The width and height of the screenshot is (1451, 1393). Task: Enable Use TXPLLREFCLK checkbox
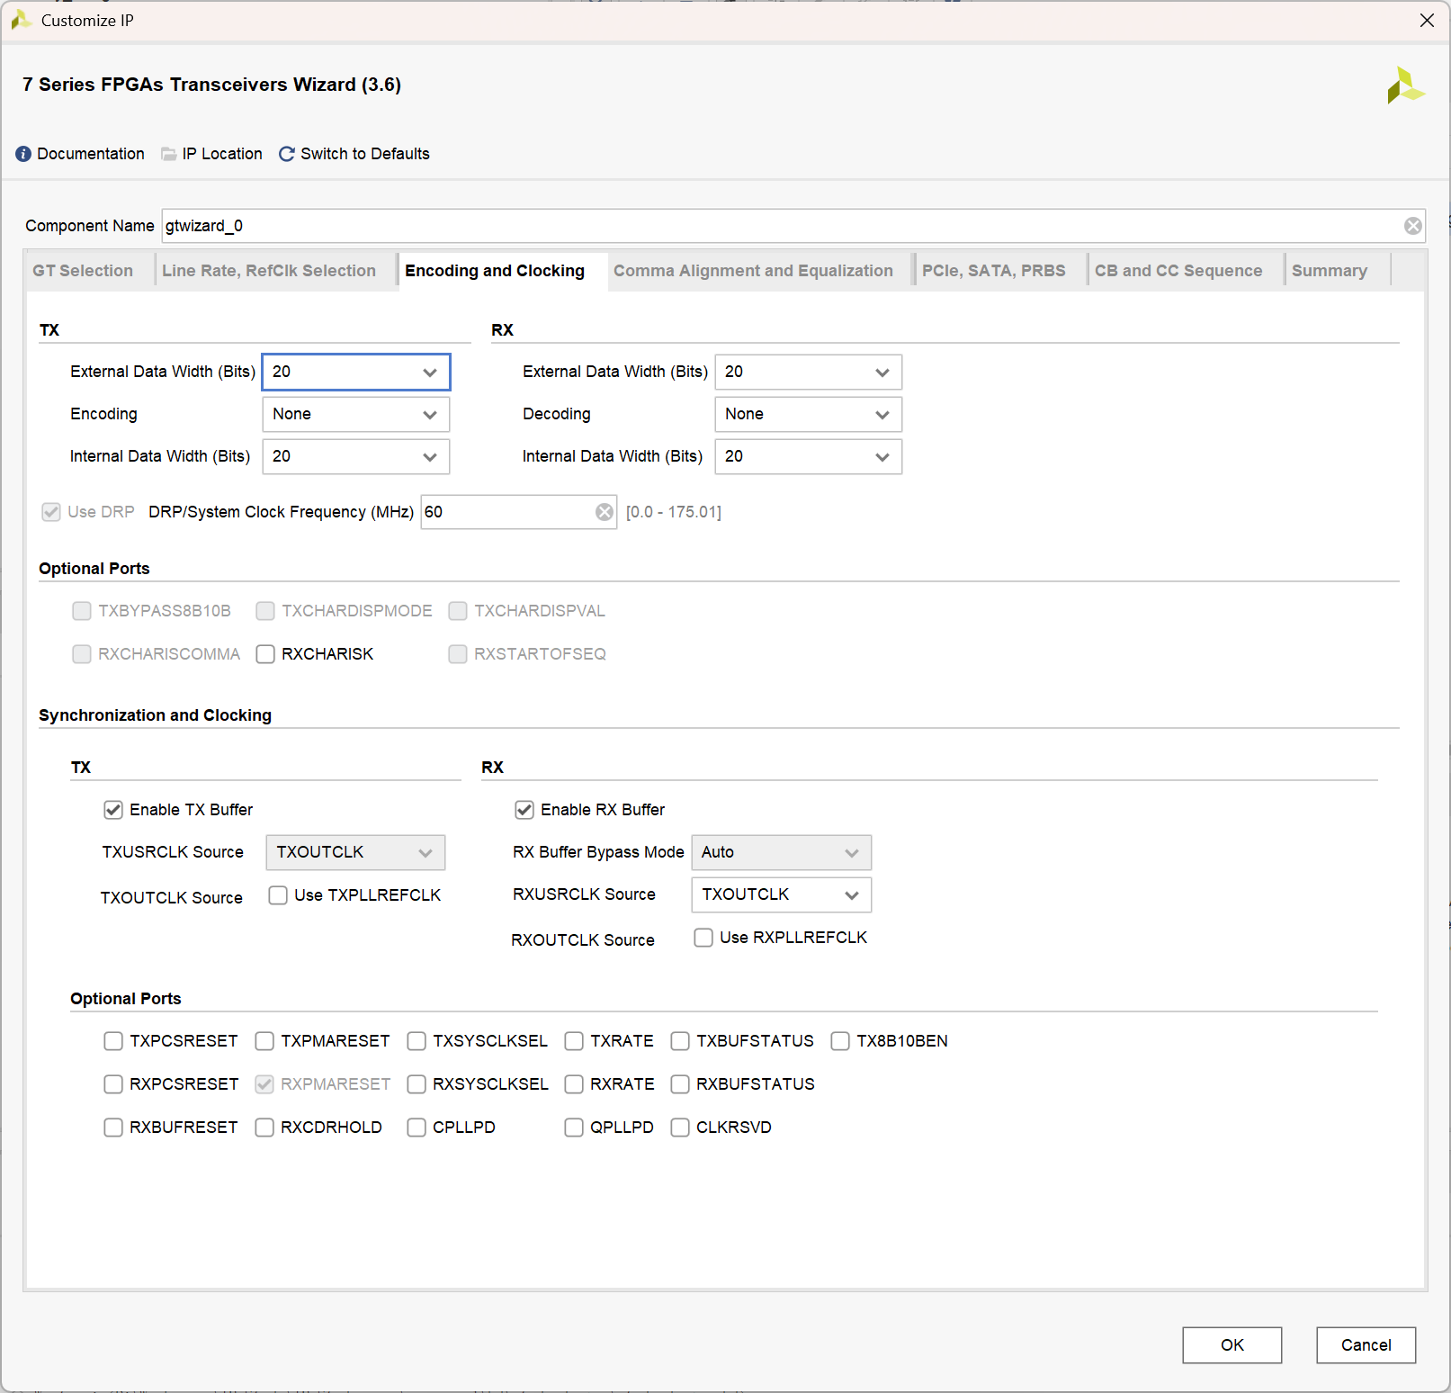click(x=278, y=895)
